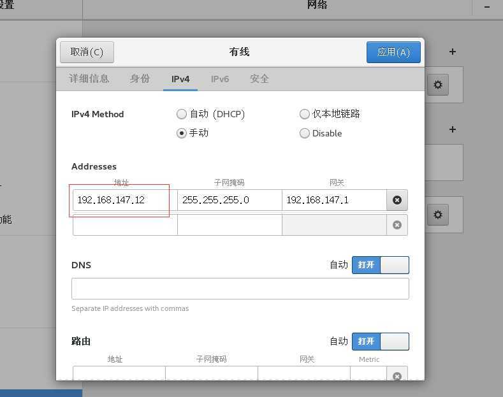Click 应用(A) apply button

pyautogui.click(x=393, y=52)
